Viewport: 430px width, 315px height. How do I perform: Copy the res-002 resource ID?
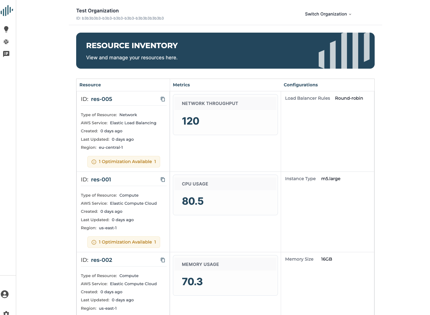(x=163, y=260)
